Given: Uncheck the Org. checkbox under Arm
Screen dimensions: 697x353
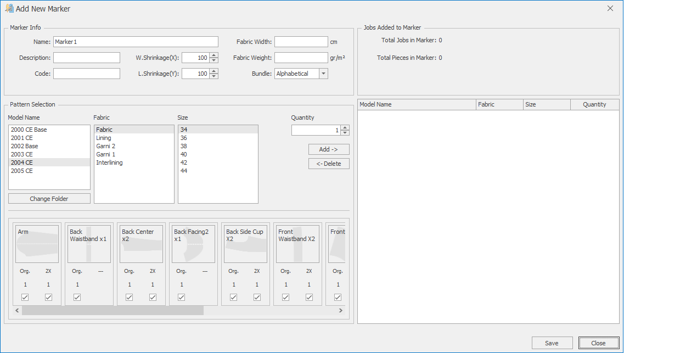Looking at the screenshot, I should pyautogui.click(x=25, y=298).
